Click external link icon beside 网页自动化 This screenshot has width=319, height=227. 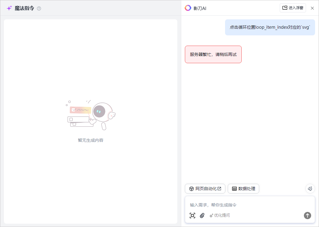click(219, 189)
